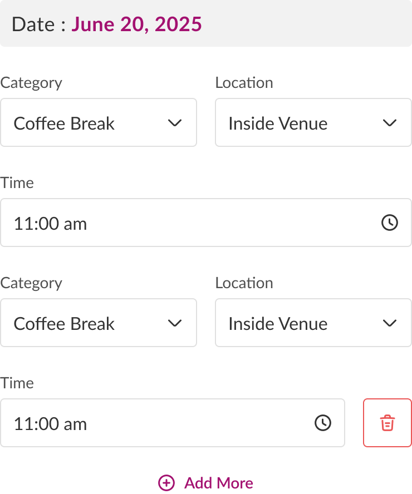Viewport: 412px width, 494px height.
Task: Click the first entry's Location label
Action: coord(244,83)
